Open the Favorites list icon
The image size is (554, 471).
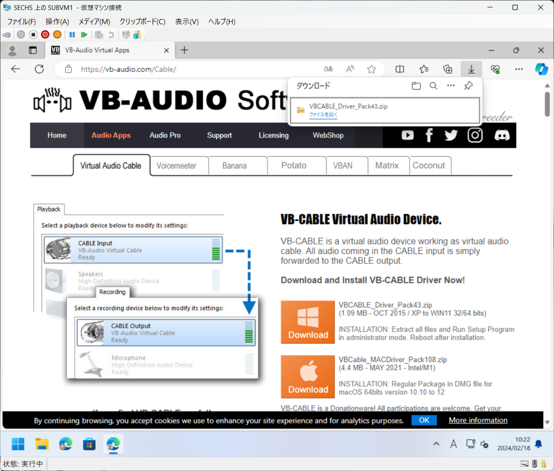(x=424, y=69)
